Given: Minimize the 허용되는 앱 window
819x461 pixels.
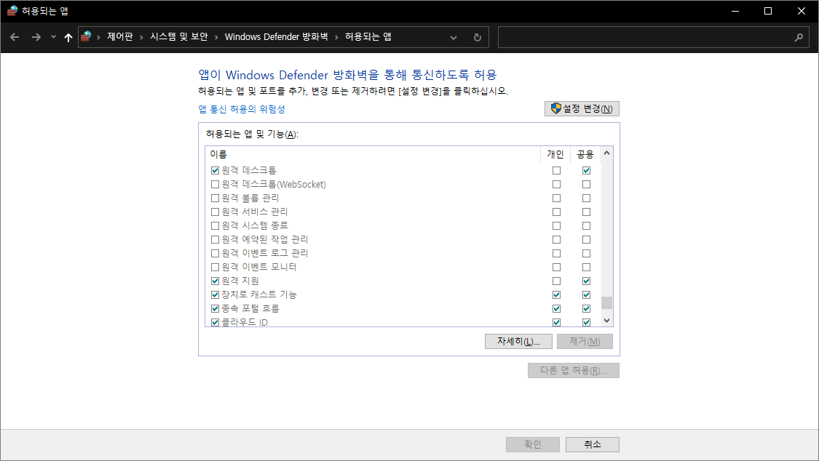Looking at the screenshot, I should 735,11.
